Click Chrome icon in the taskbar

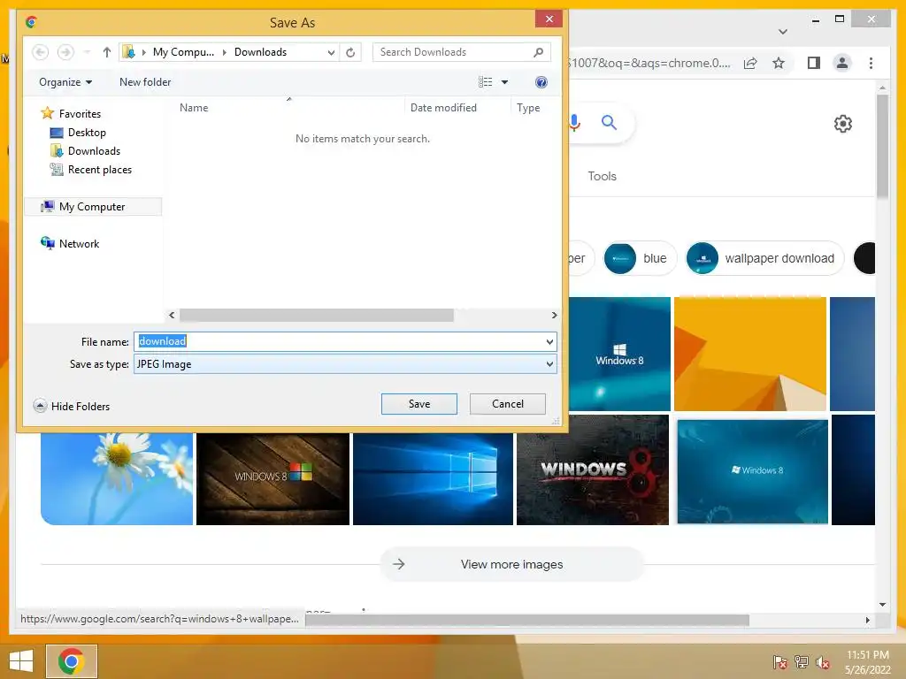pyautogui.click(x=71, y=661)
